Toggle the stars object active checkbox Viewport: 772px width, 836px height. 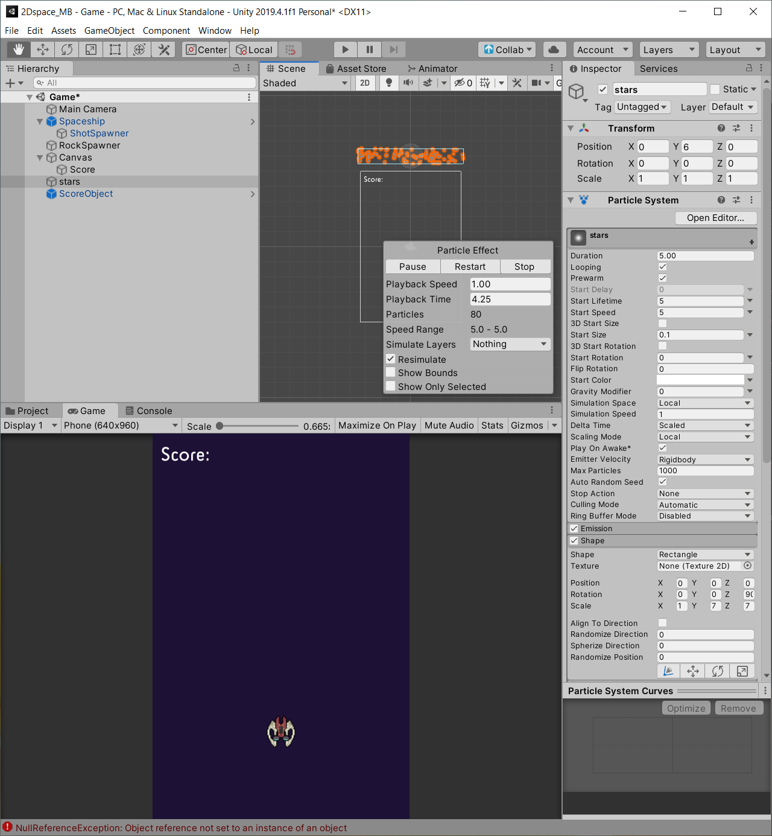point(603,89)
